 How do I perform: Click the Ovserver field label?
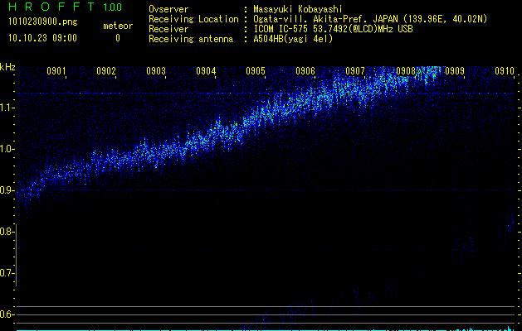tap(168, 9)
